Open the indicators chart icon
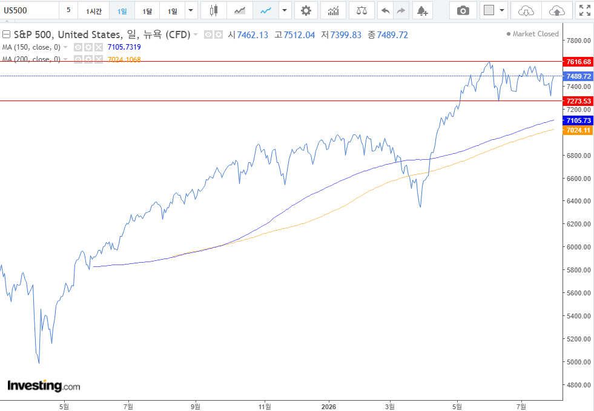Image resolution: width=594 pixels, height=411 pixels. 334,11
